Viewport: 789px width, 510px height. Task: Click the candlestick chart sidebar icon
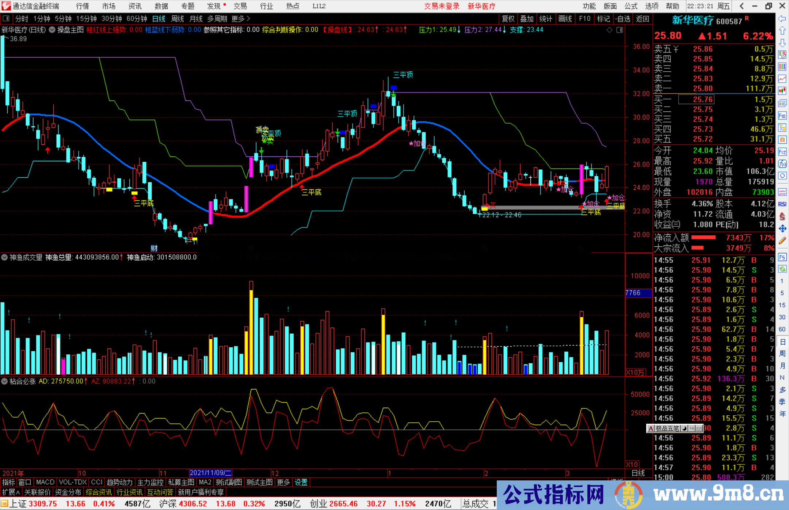coord(782,91)
